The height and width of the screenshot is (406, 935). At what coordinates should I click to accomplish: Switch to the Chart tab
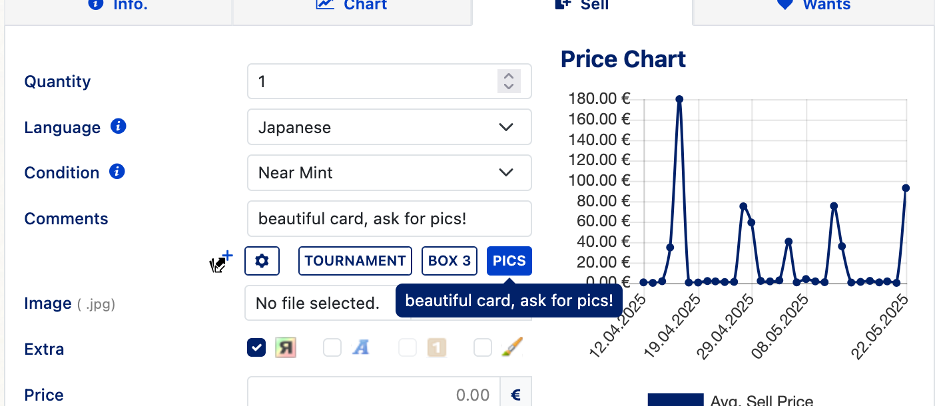[x=352, y=5]
